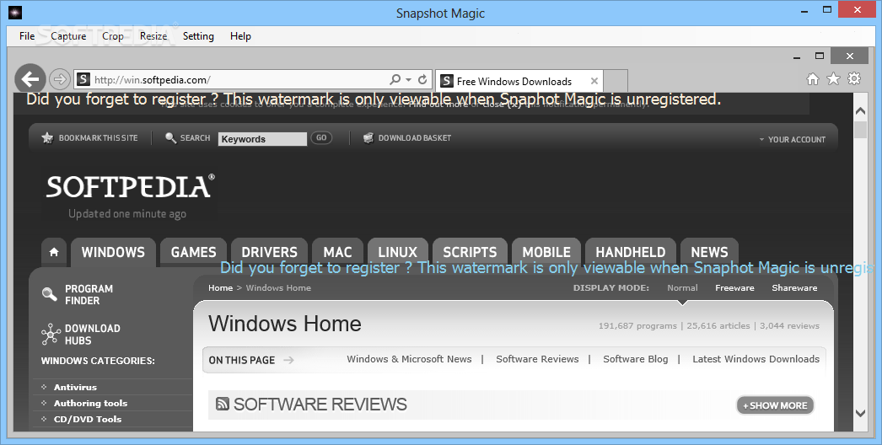Expand the Your Account dropdown
The height and width of the screenshot is (445, 882).
click(792, 140)
